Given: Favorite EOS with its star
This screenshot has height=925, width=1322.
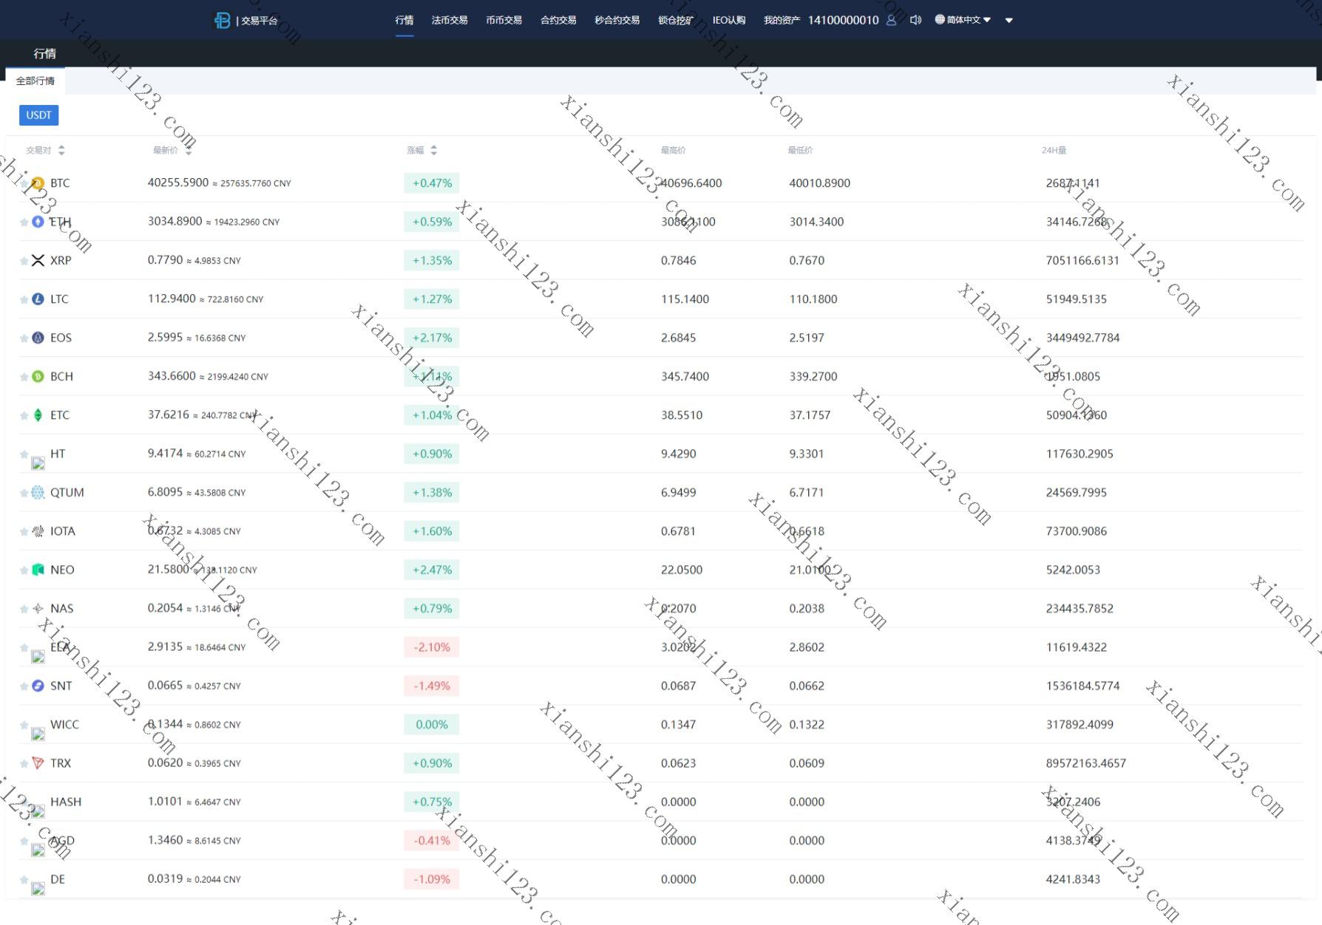Looking at the screenshot, I should [x=24, y=338].
